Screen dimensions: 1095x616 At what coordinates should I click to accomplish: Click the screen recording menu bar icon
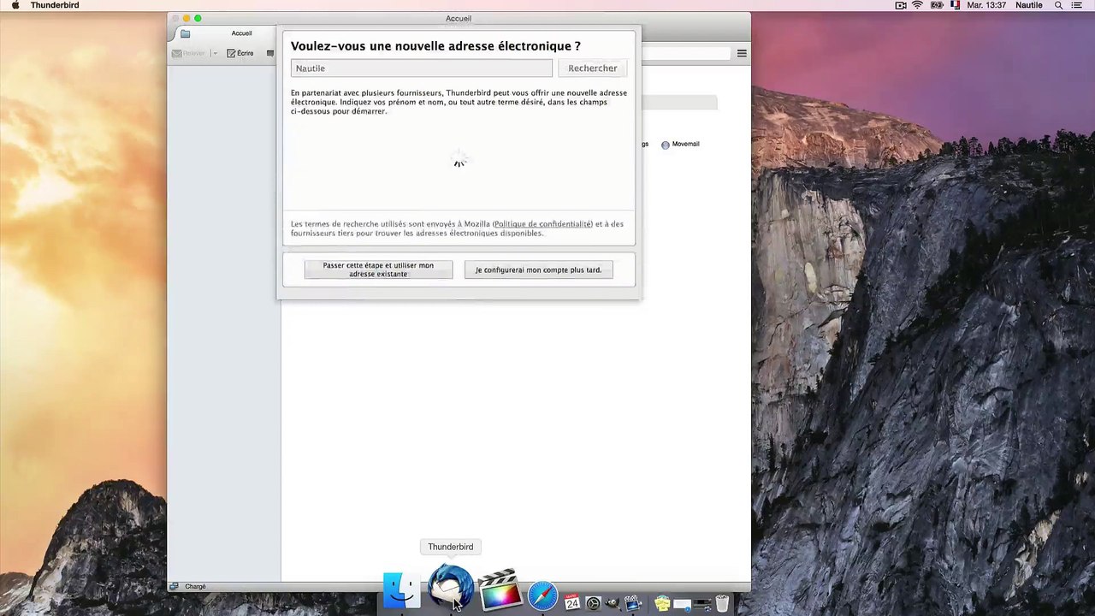point(901,5)
